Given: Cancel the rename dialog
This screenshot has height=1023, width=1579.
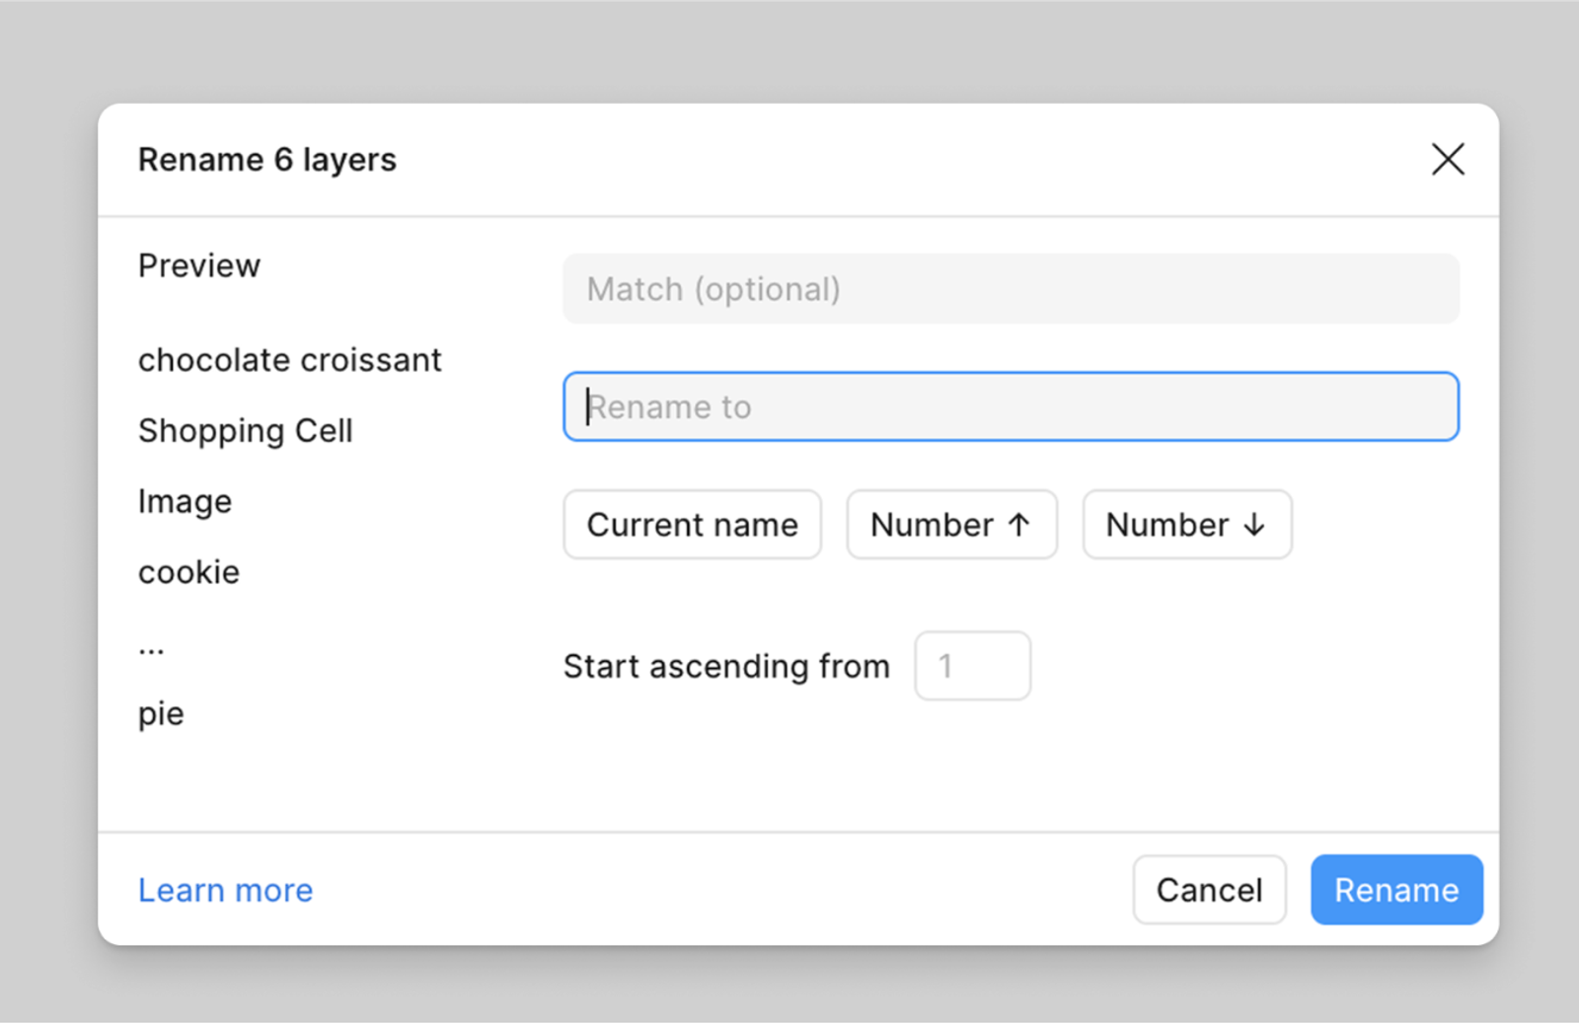Looking at the screenshot, I should (x=1209, y=890).
